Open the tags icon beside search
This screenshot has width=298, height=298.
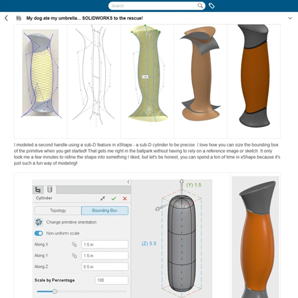tap(212, 6)
